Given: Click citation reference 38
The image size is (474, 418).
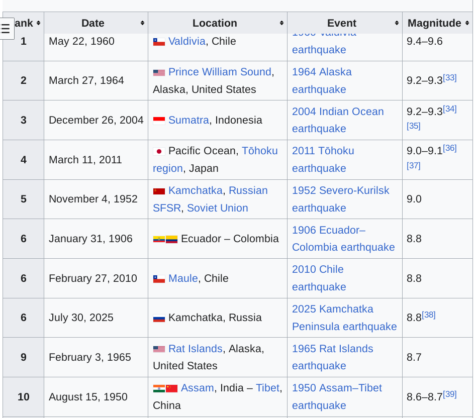Looking at the screenshot, I should click(429, 315).
